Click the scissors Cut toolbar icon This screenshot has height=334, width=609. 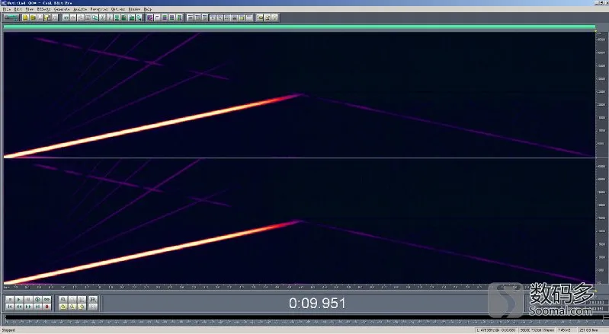102,17
